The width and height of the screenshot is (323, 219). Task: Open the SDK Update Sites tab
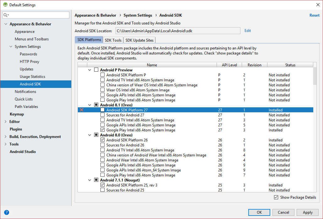tap(139, 40)
